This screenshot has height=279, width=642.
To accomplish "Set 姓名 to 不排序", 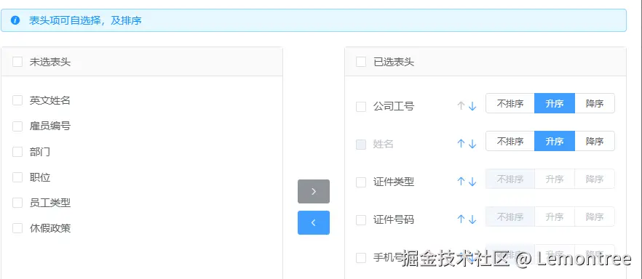I will click(510, 141).
